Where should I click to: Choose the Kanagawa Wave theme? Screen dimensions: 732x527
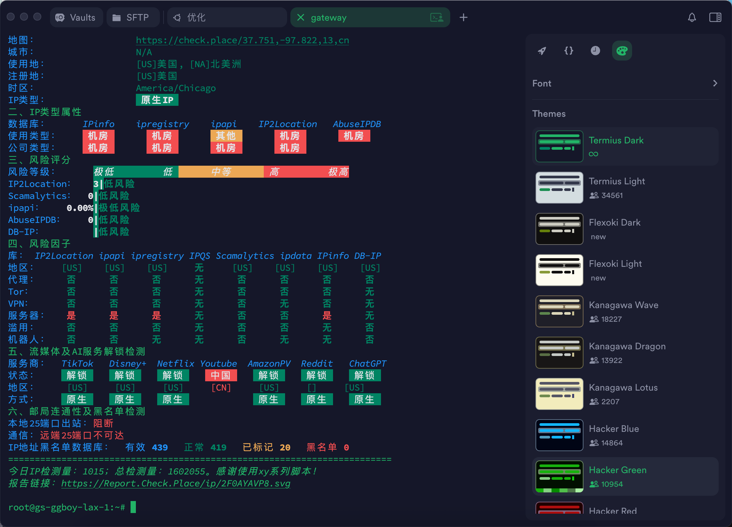click(x=625, y=311)
